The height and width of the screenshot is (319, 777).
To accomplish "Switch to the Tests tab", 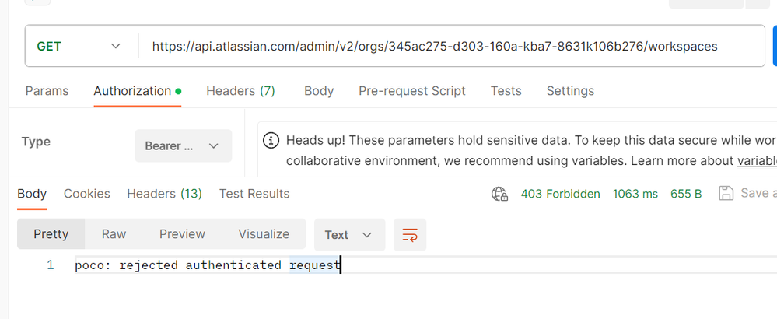I will [506, 91].
